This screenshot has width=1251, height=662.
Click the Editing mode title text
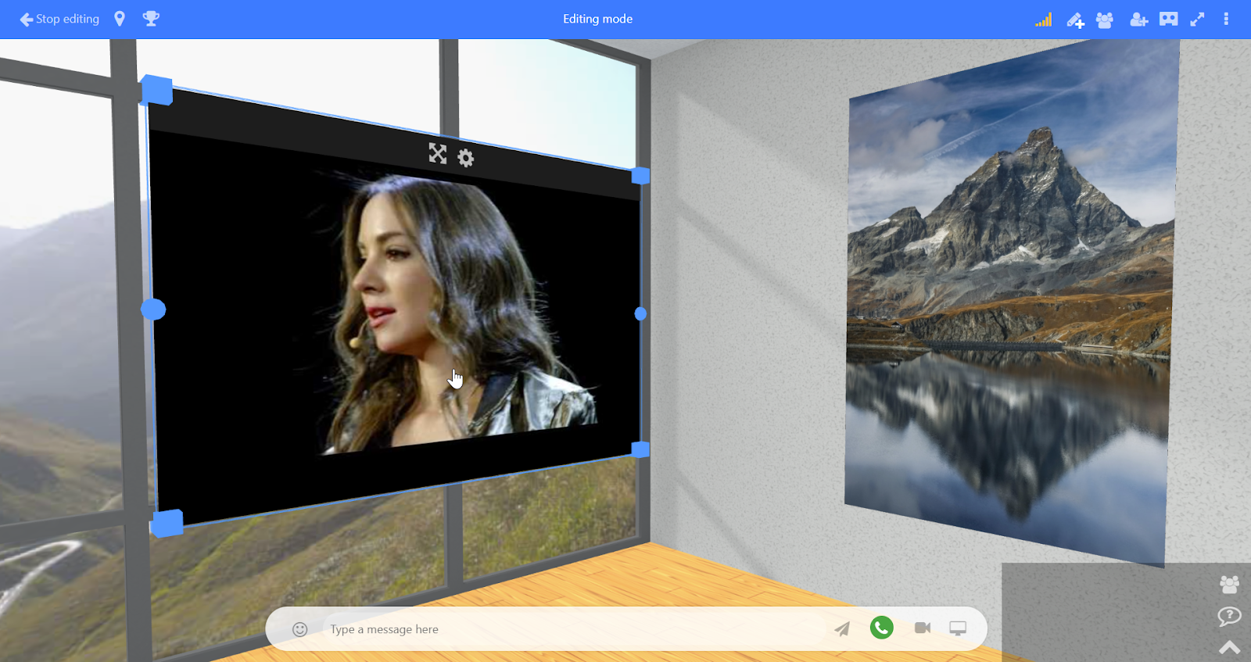pos(598,19)
